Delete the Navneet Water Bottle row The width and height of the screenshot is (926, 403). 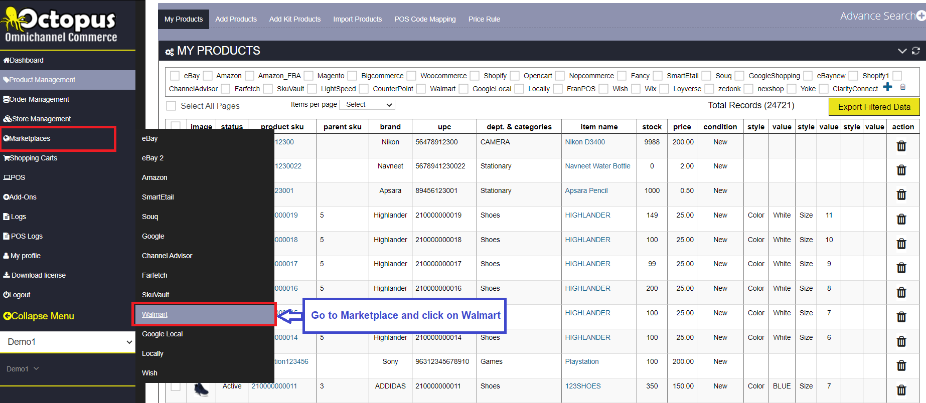click(x=901, y=170)
